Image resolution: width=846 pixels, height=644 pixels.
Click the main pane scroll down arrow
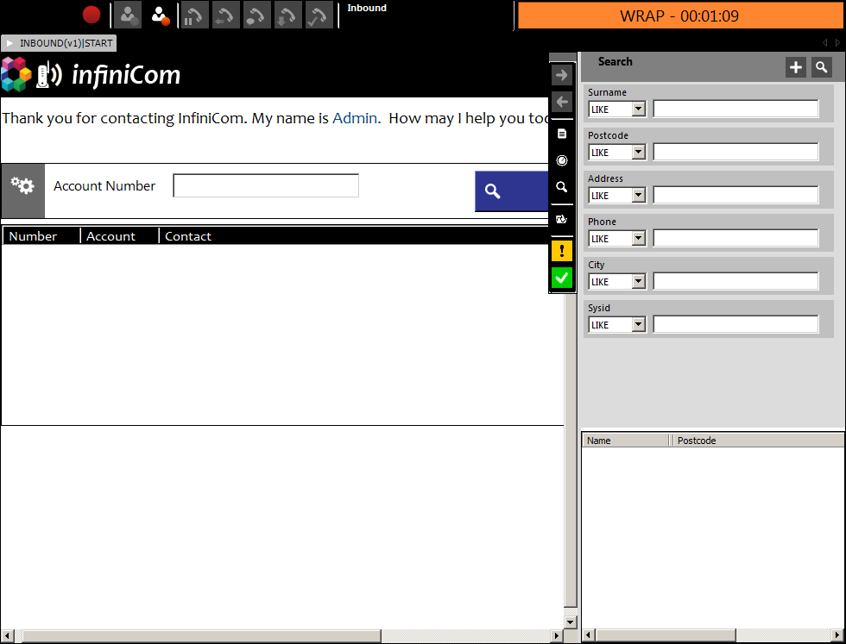click(x=571, y=622)
